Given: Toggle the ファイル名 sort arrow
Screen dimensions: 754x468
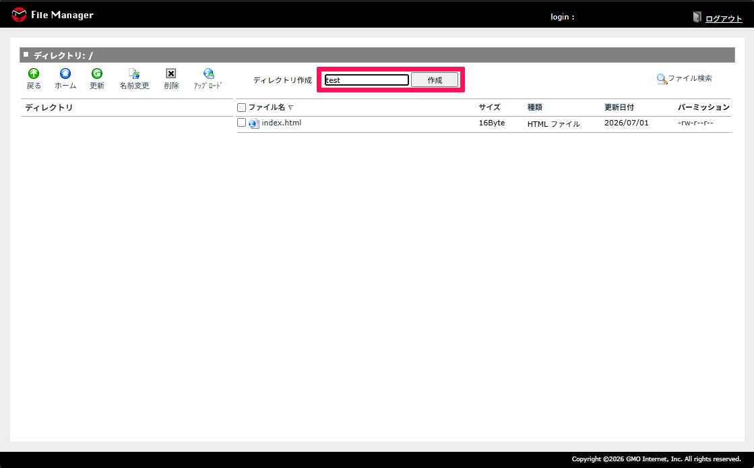Looking at the screenshot, I should click(x=290, y=107).
